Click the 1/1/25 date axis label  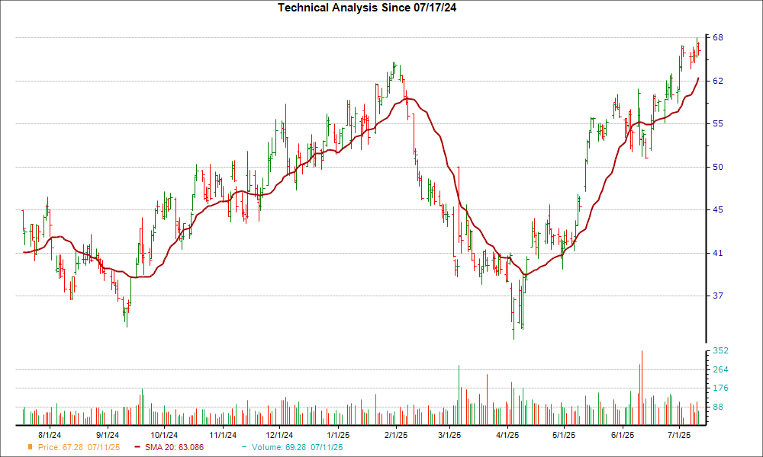(x=338, y=435)
